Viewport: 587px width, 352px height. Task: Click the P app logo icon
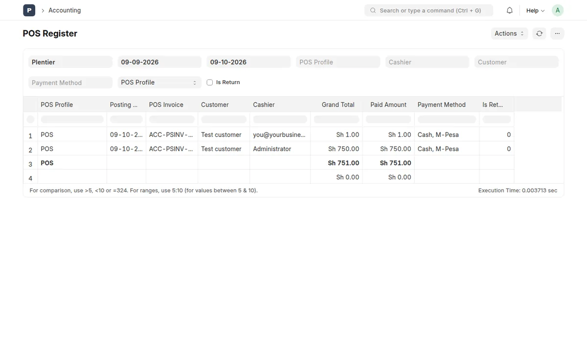point(29,10)
